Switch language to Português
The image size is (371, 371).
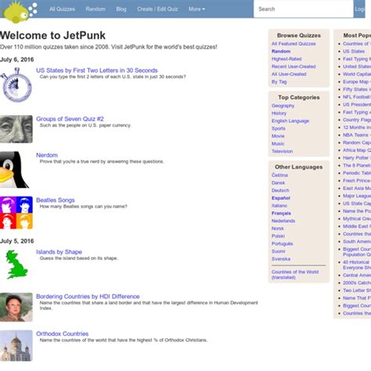pyautogui.click(x=282, y=243)
